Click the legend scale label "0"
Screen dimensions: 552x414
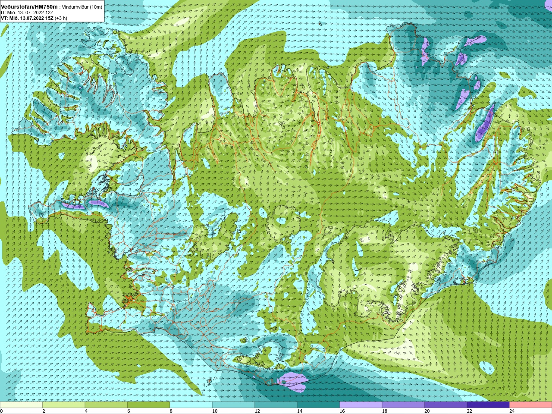[x=1, y=411]
